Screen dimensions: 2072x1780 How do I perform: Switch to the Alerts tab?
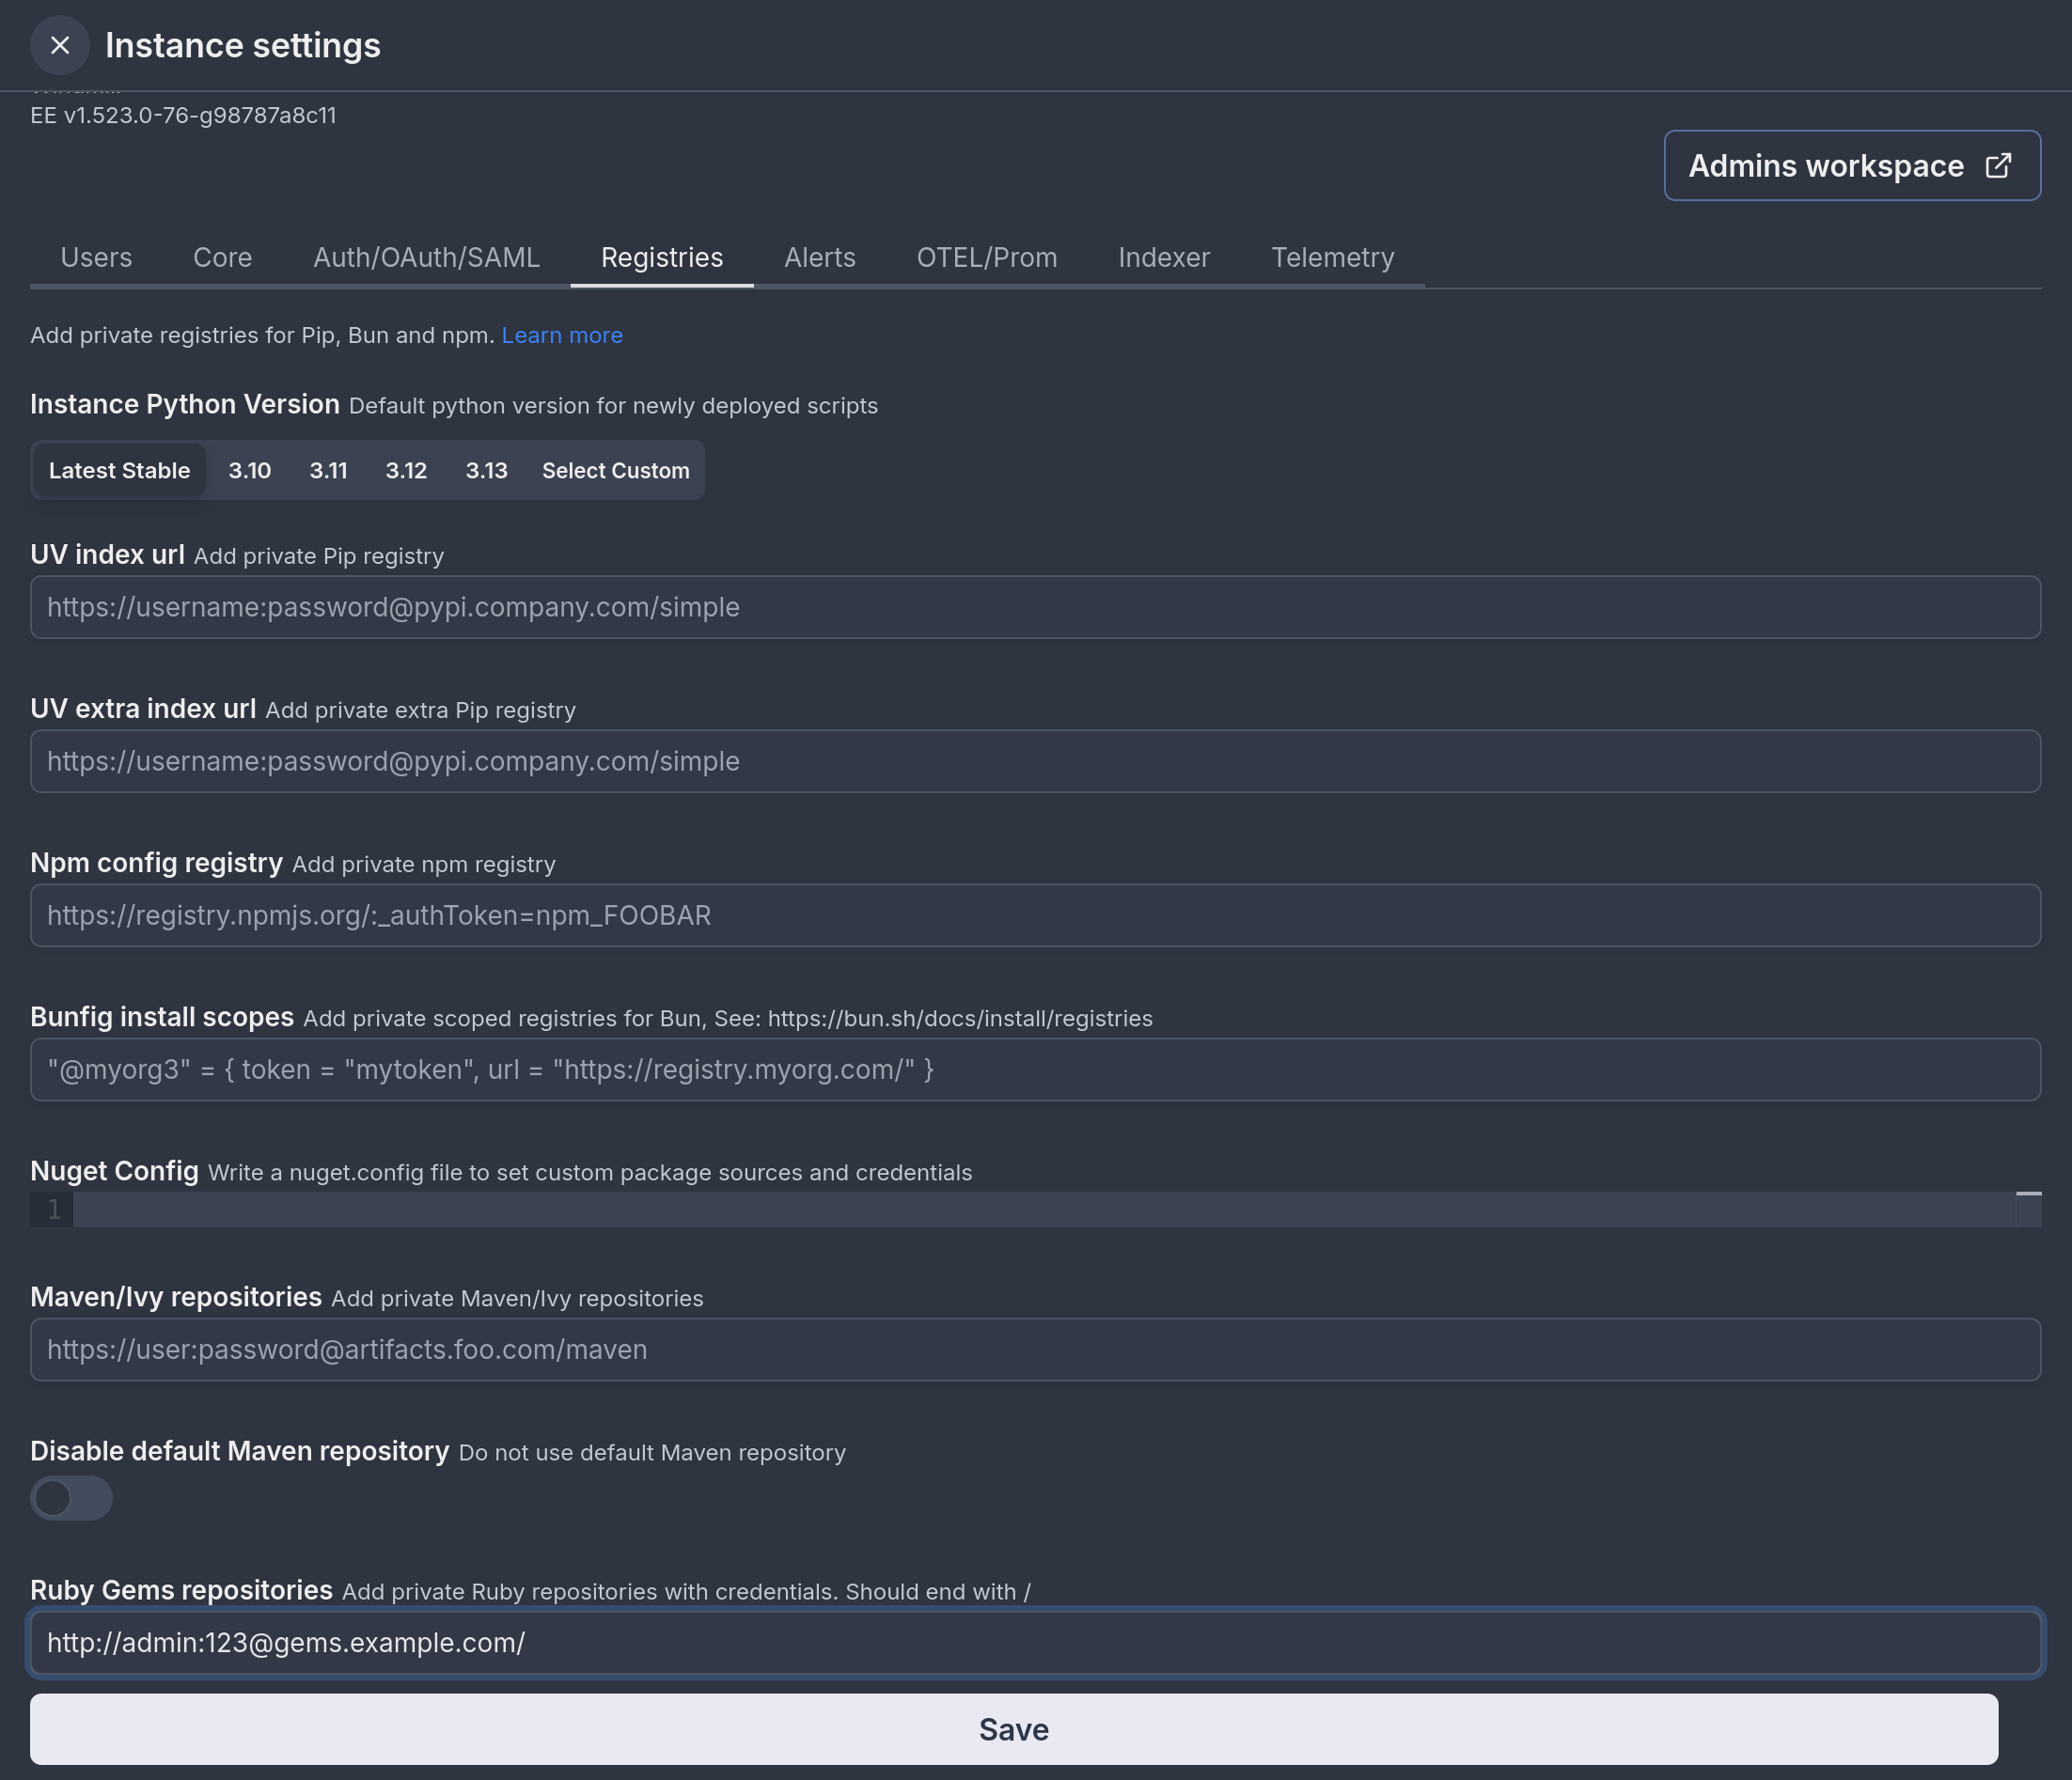point(819,257)
